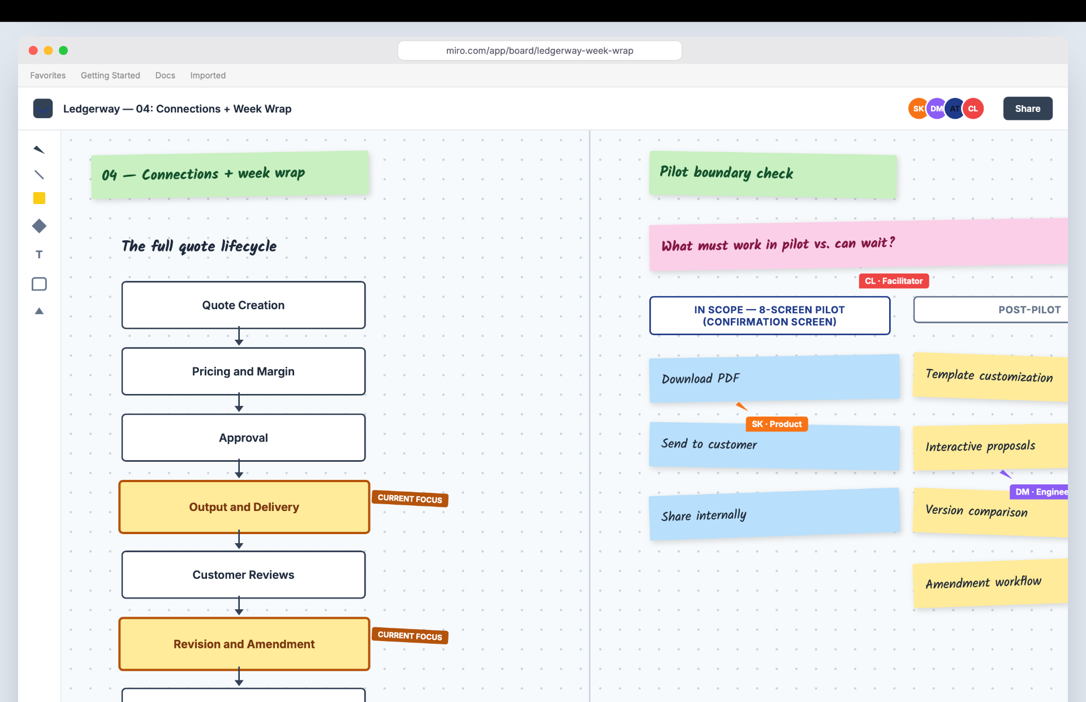This screenshot has height=702, width=1086.
Task: Select the cursor pointer tool
Action: coord(39,150)
